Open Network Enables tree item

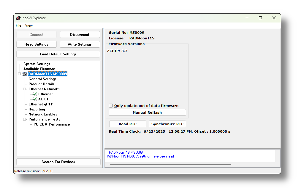point(43,114)
